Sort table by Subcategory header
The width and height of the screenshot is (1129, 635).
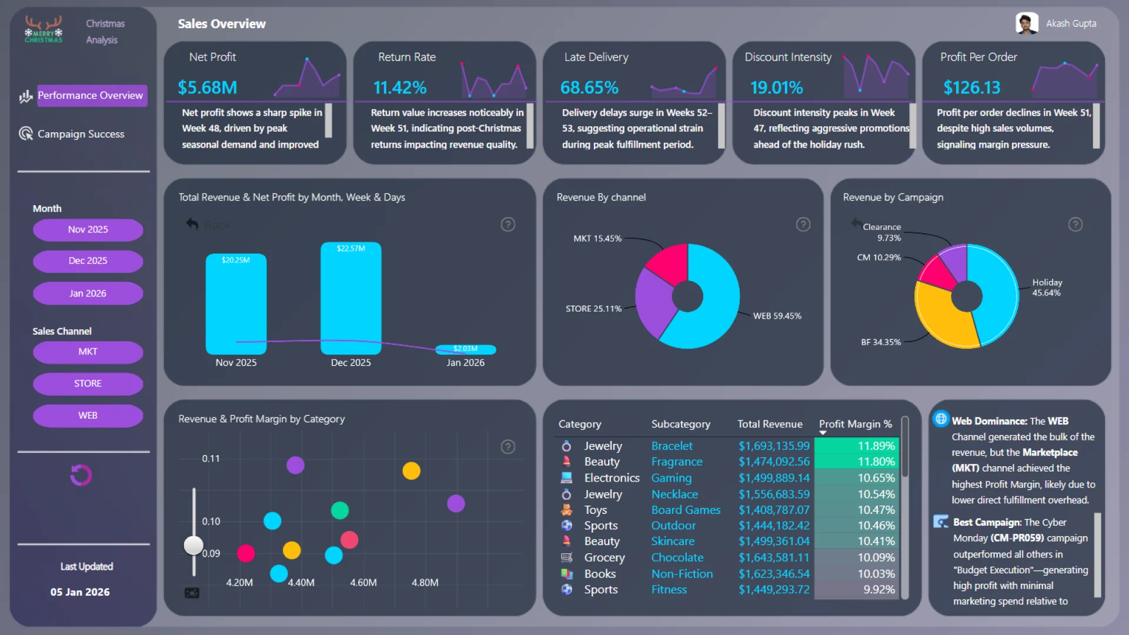coord(680,424)
